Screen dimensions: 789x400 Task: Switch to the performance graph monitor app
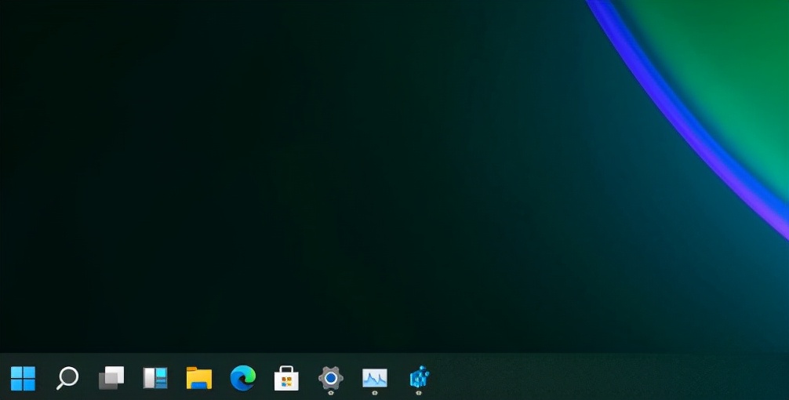[375, 378]
